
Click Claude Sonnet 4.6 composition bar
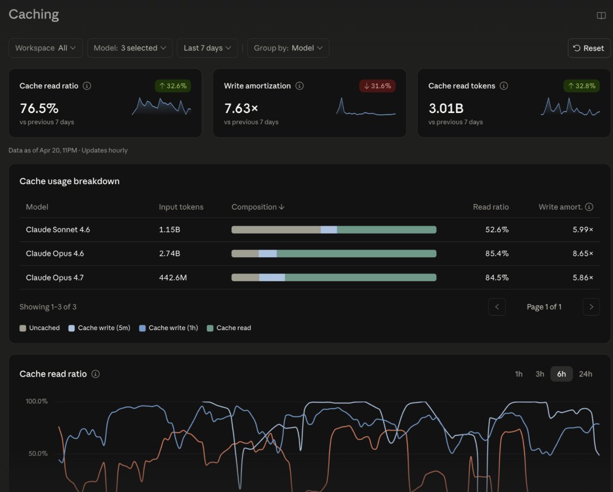[334, 230]
